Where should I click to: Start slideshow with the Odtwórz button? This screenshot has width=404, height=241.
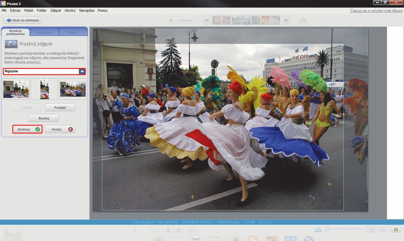coord(182,20)
